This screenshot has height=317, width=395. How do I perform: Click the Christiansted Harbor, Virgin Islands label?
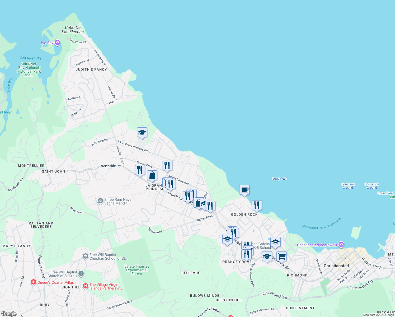322,223
